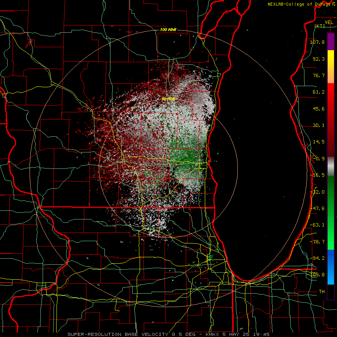Click the 61.2 velocity scale value

(x=319, y=92)
